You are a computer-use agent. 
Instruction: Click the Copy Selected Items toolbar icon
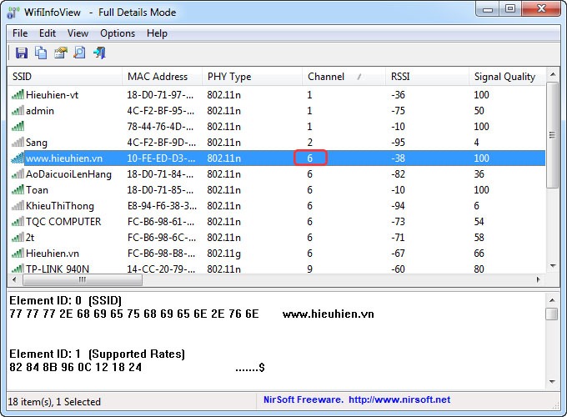coord(41,53)
